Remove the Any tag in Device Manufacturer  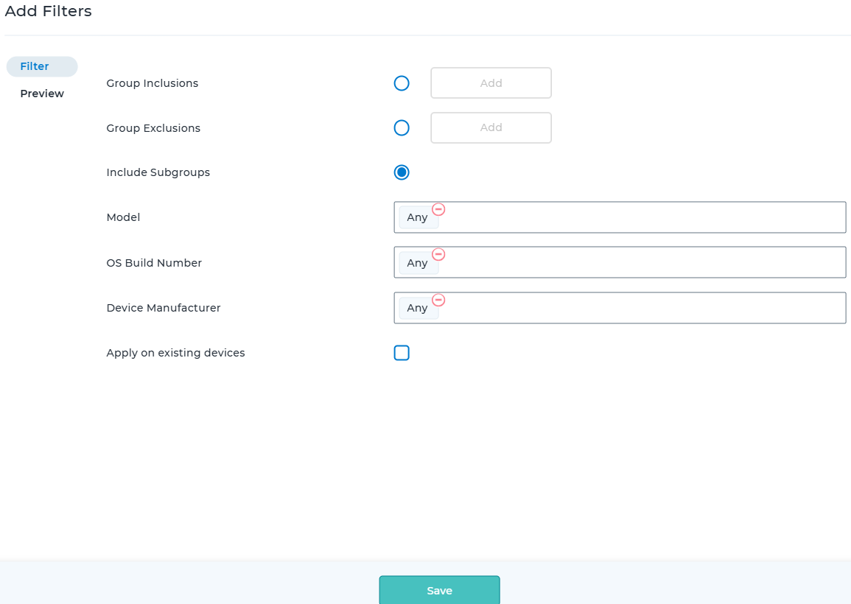pos(438,300)
